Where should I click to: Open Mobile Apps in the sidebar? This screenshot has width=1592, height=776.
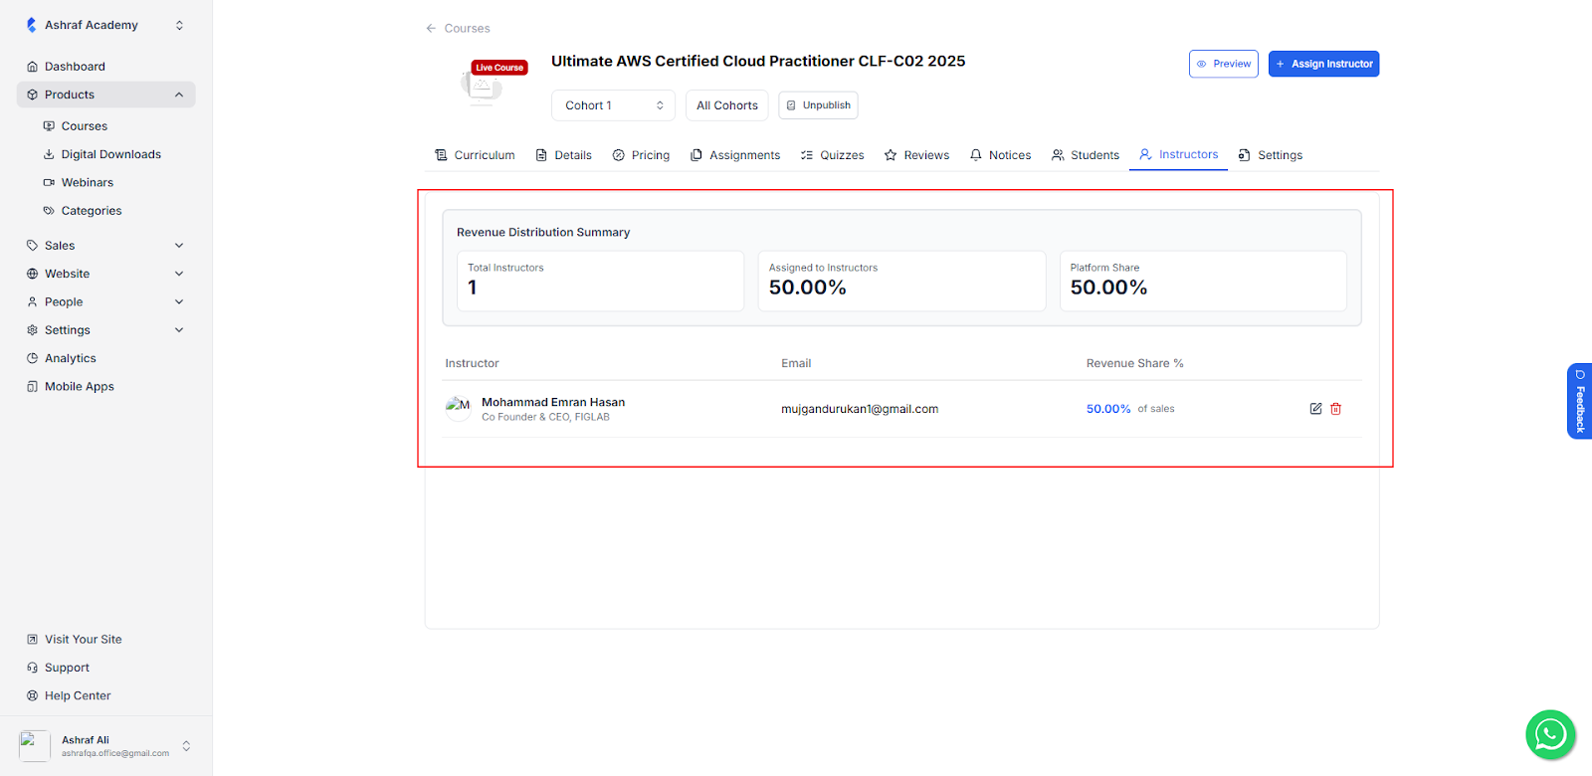click(x=79, y=387)
